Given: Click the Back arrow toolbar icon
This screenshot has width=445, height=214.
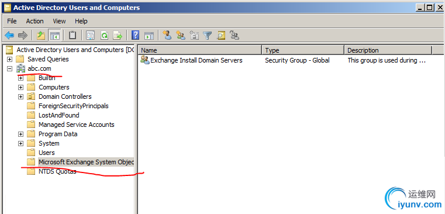Looking at the screenshot, I should [9, 36].
